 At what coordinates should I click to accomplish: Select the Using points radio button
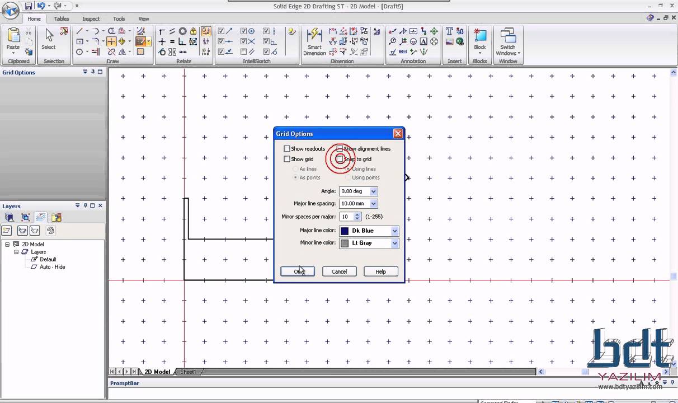(348, 177)
